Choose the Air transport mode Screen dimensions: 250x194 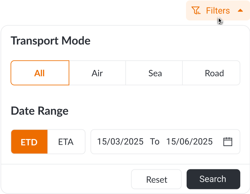point(97,73)
